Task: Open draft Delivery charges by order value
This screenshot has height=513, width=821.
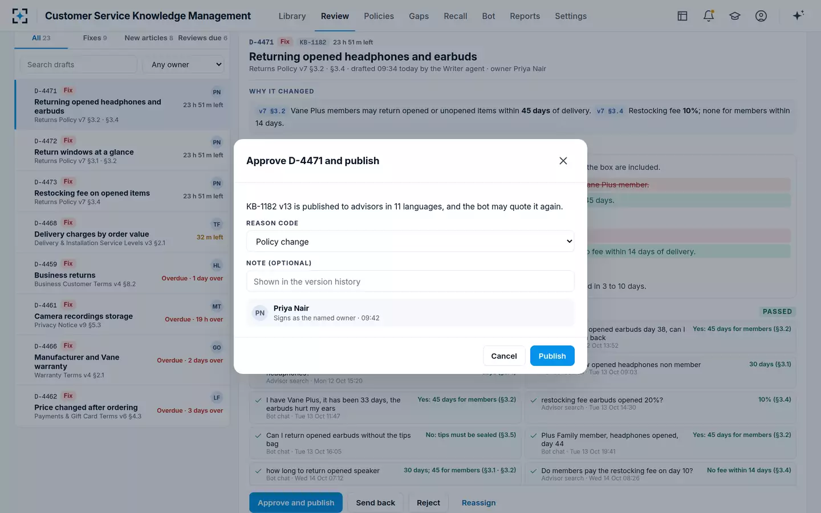Action: tap(122, 233)
